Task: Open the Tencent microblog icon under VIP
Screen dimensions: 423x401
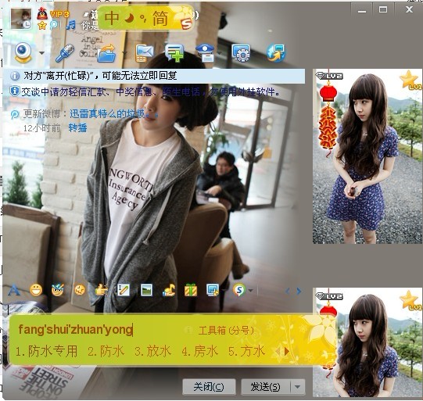Action: point(54,25)
